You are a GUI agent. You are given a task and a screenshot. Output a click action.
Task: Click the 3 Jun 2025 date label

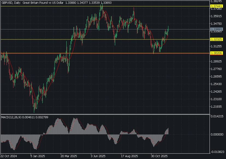pos(98,157)
